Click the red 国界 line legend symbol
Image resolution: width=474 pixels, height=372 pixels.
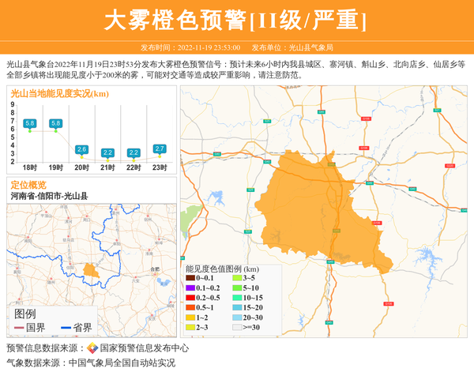pos(17,328)
